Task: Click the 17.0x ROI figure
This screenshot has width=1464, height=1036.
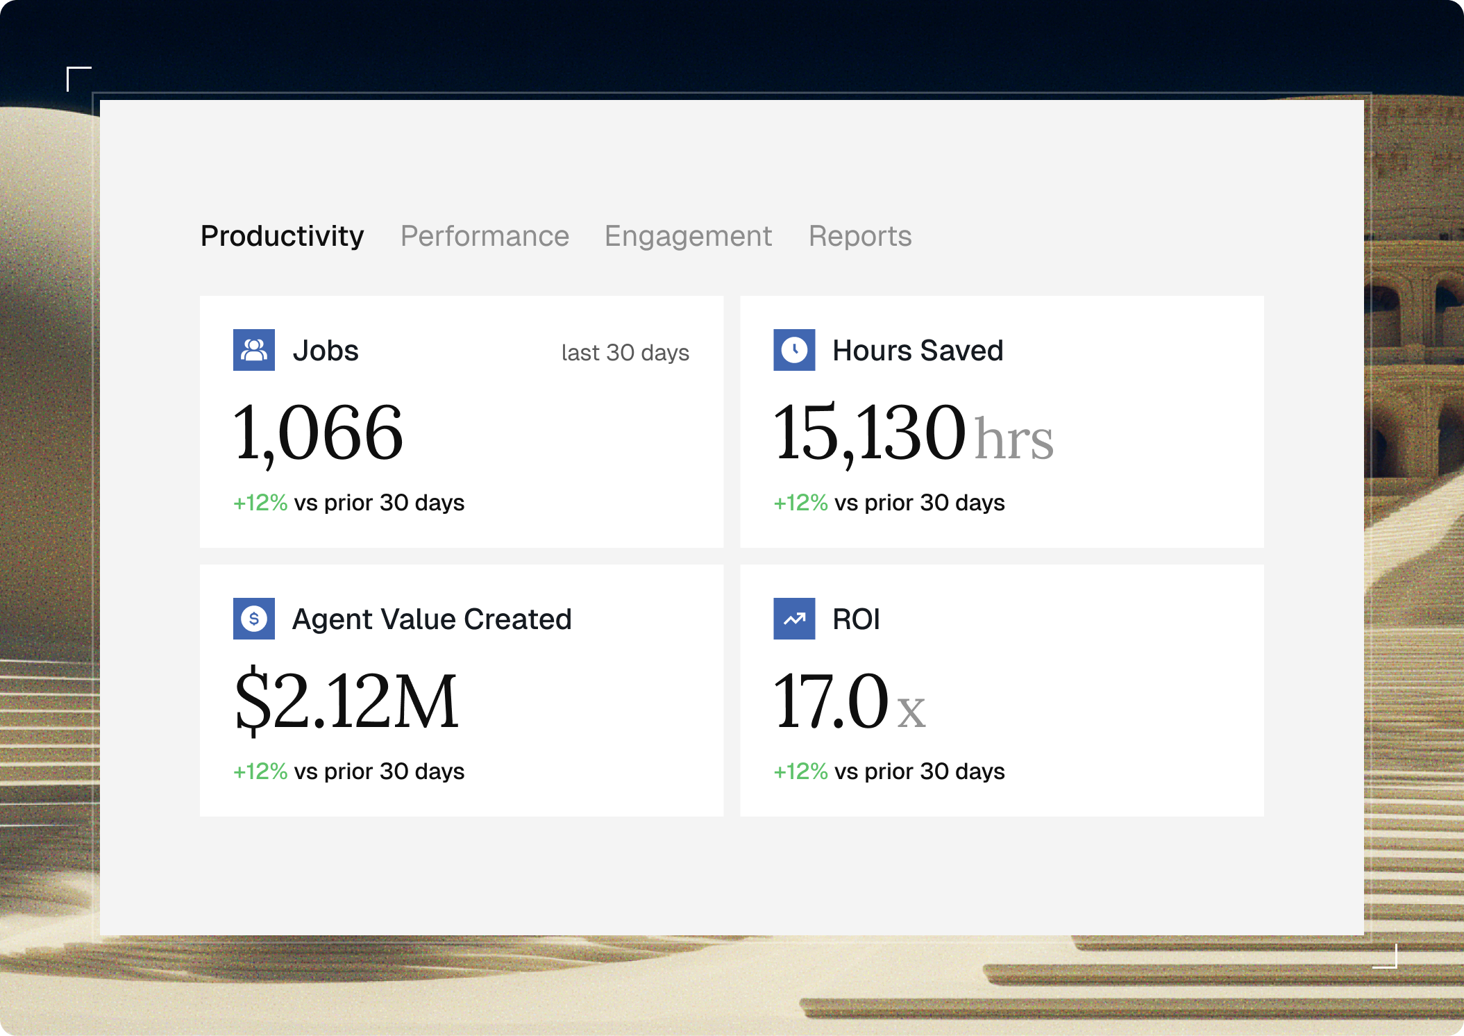Action: point(848,701)
